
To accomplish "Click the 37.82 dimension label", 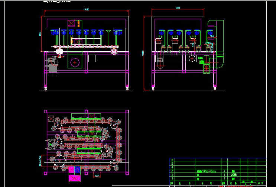I will (x=208, y=43).
